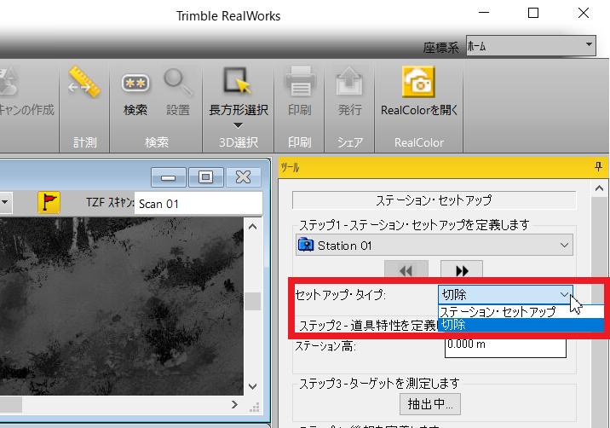Click scan view vertical scrollbar up arrow
Viewport: 610px width, 428px height.
[252, 227]
